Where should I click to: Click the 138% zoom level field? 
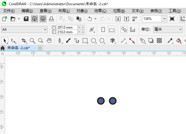point(152,19)
